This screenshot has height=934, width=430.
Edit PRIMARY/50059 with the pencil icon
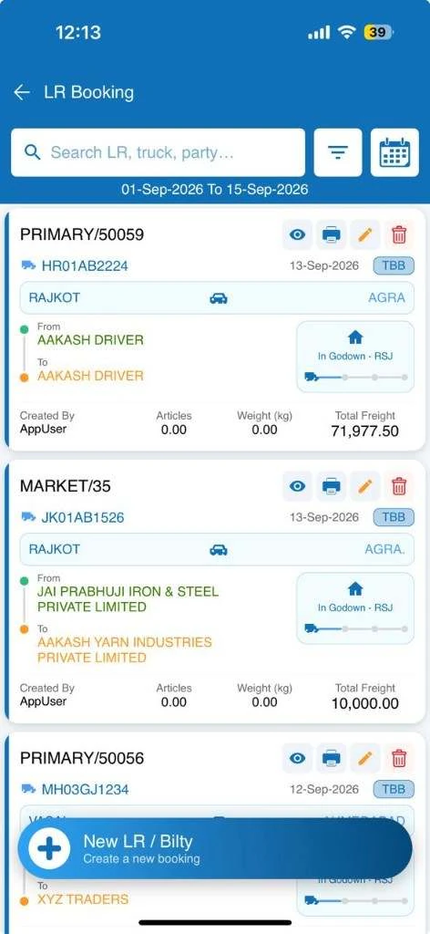point(365,234)
